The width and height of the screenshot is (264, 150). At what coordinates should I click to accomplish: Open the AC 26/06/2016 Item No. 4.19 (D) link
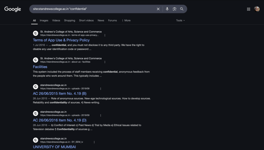(60, 120)
